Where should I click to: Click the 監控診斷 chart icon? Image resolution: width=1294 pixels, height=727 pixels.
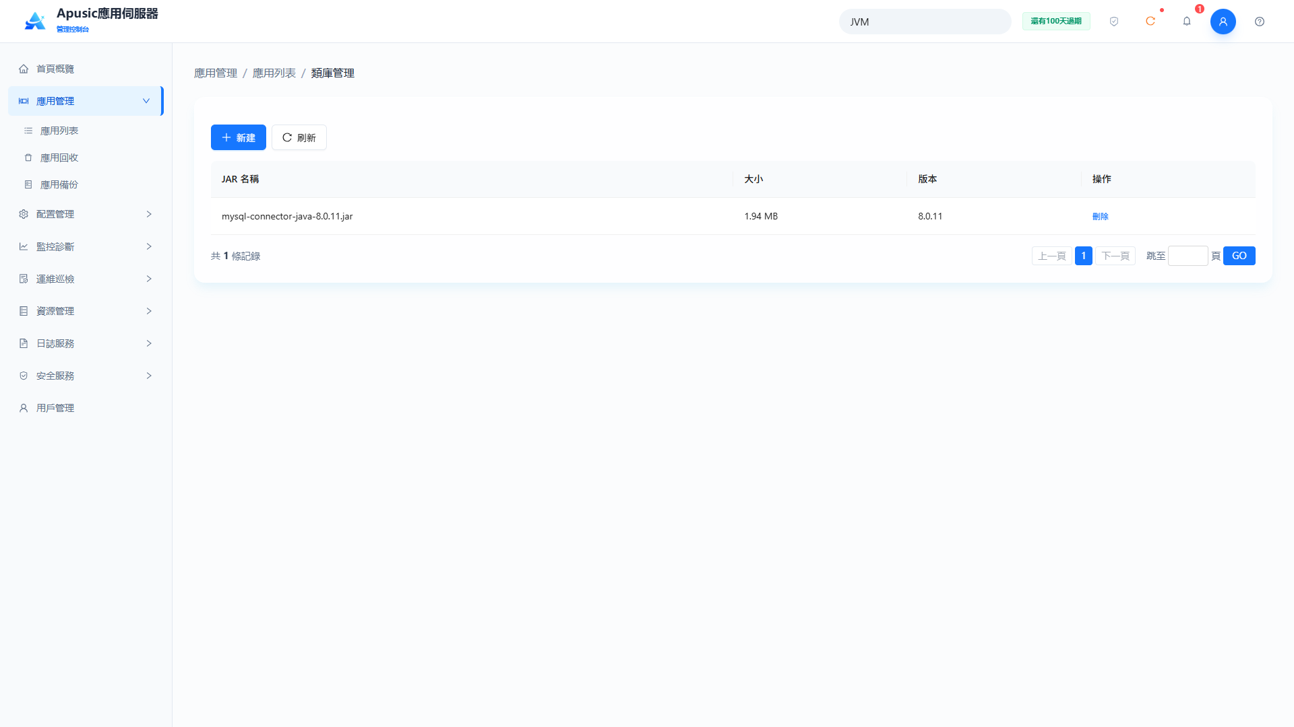[24, 246]
